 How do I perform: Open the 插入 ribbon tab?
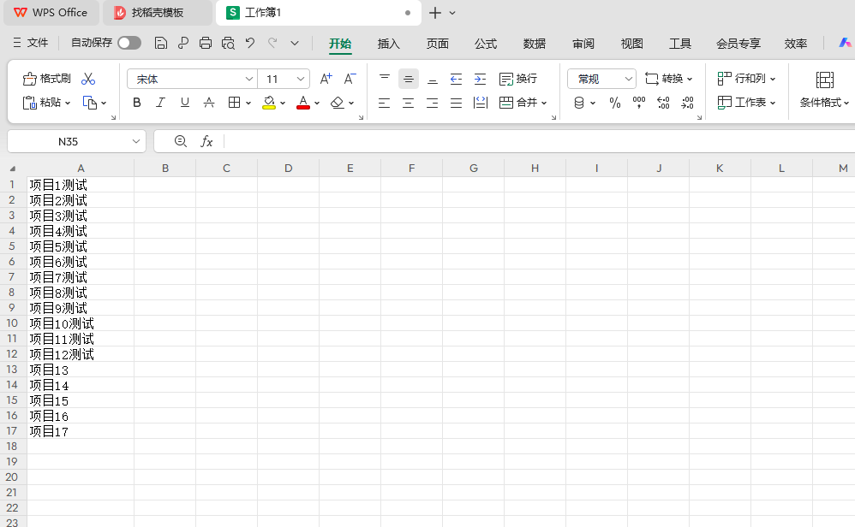coord(388,43)
